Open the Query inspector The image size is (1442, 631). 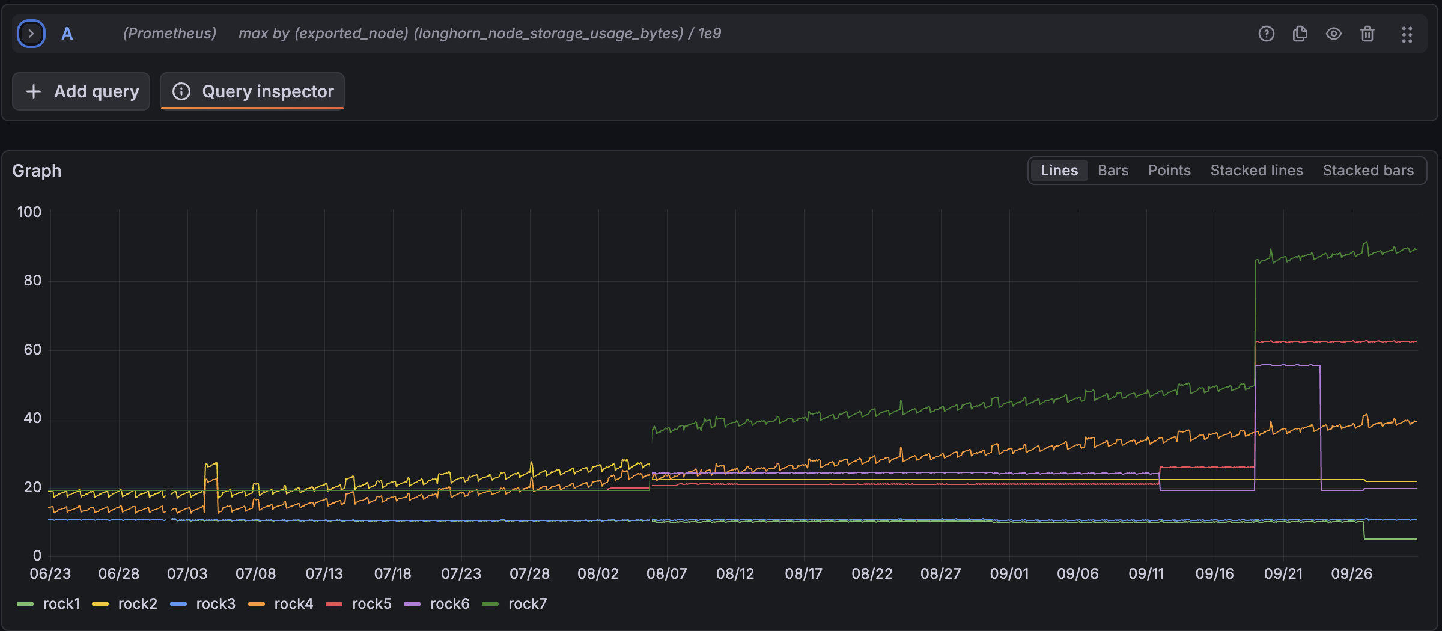click(252, 91)
